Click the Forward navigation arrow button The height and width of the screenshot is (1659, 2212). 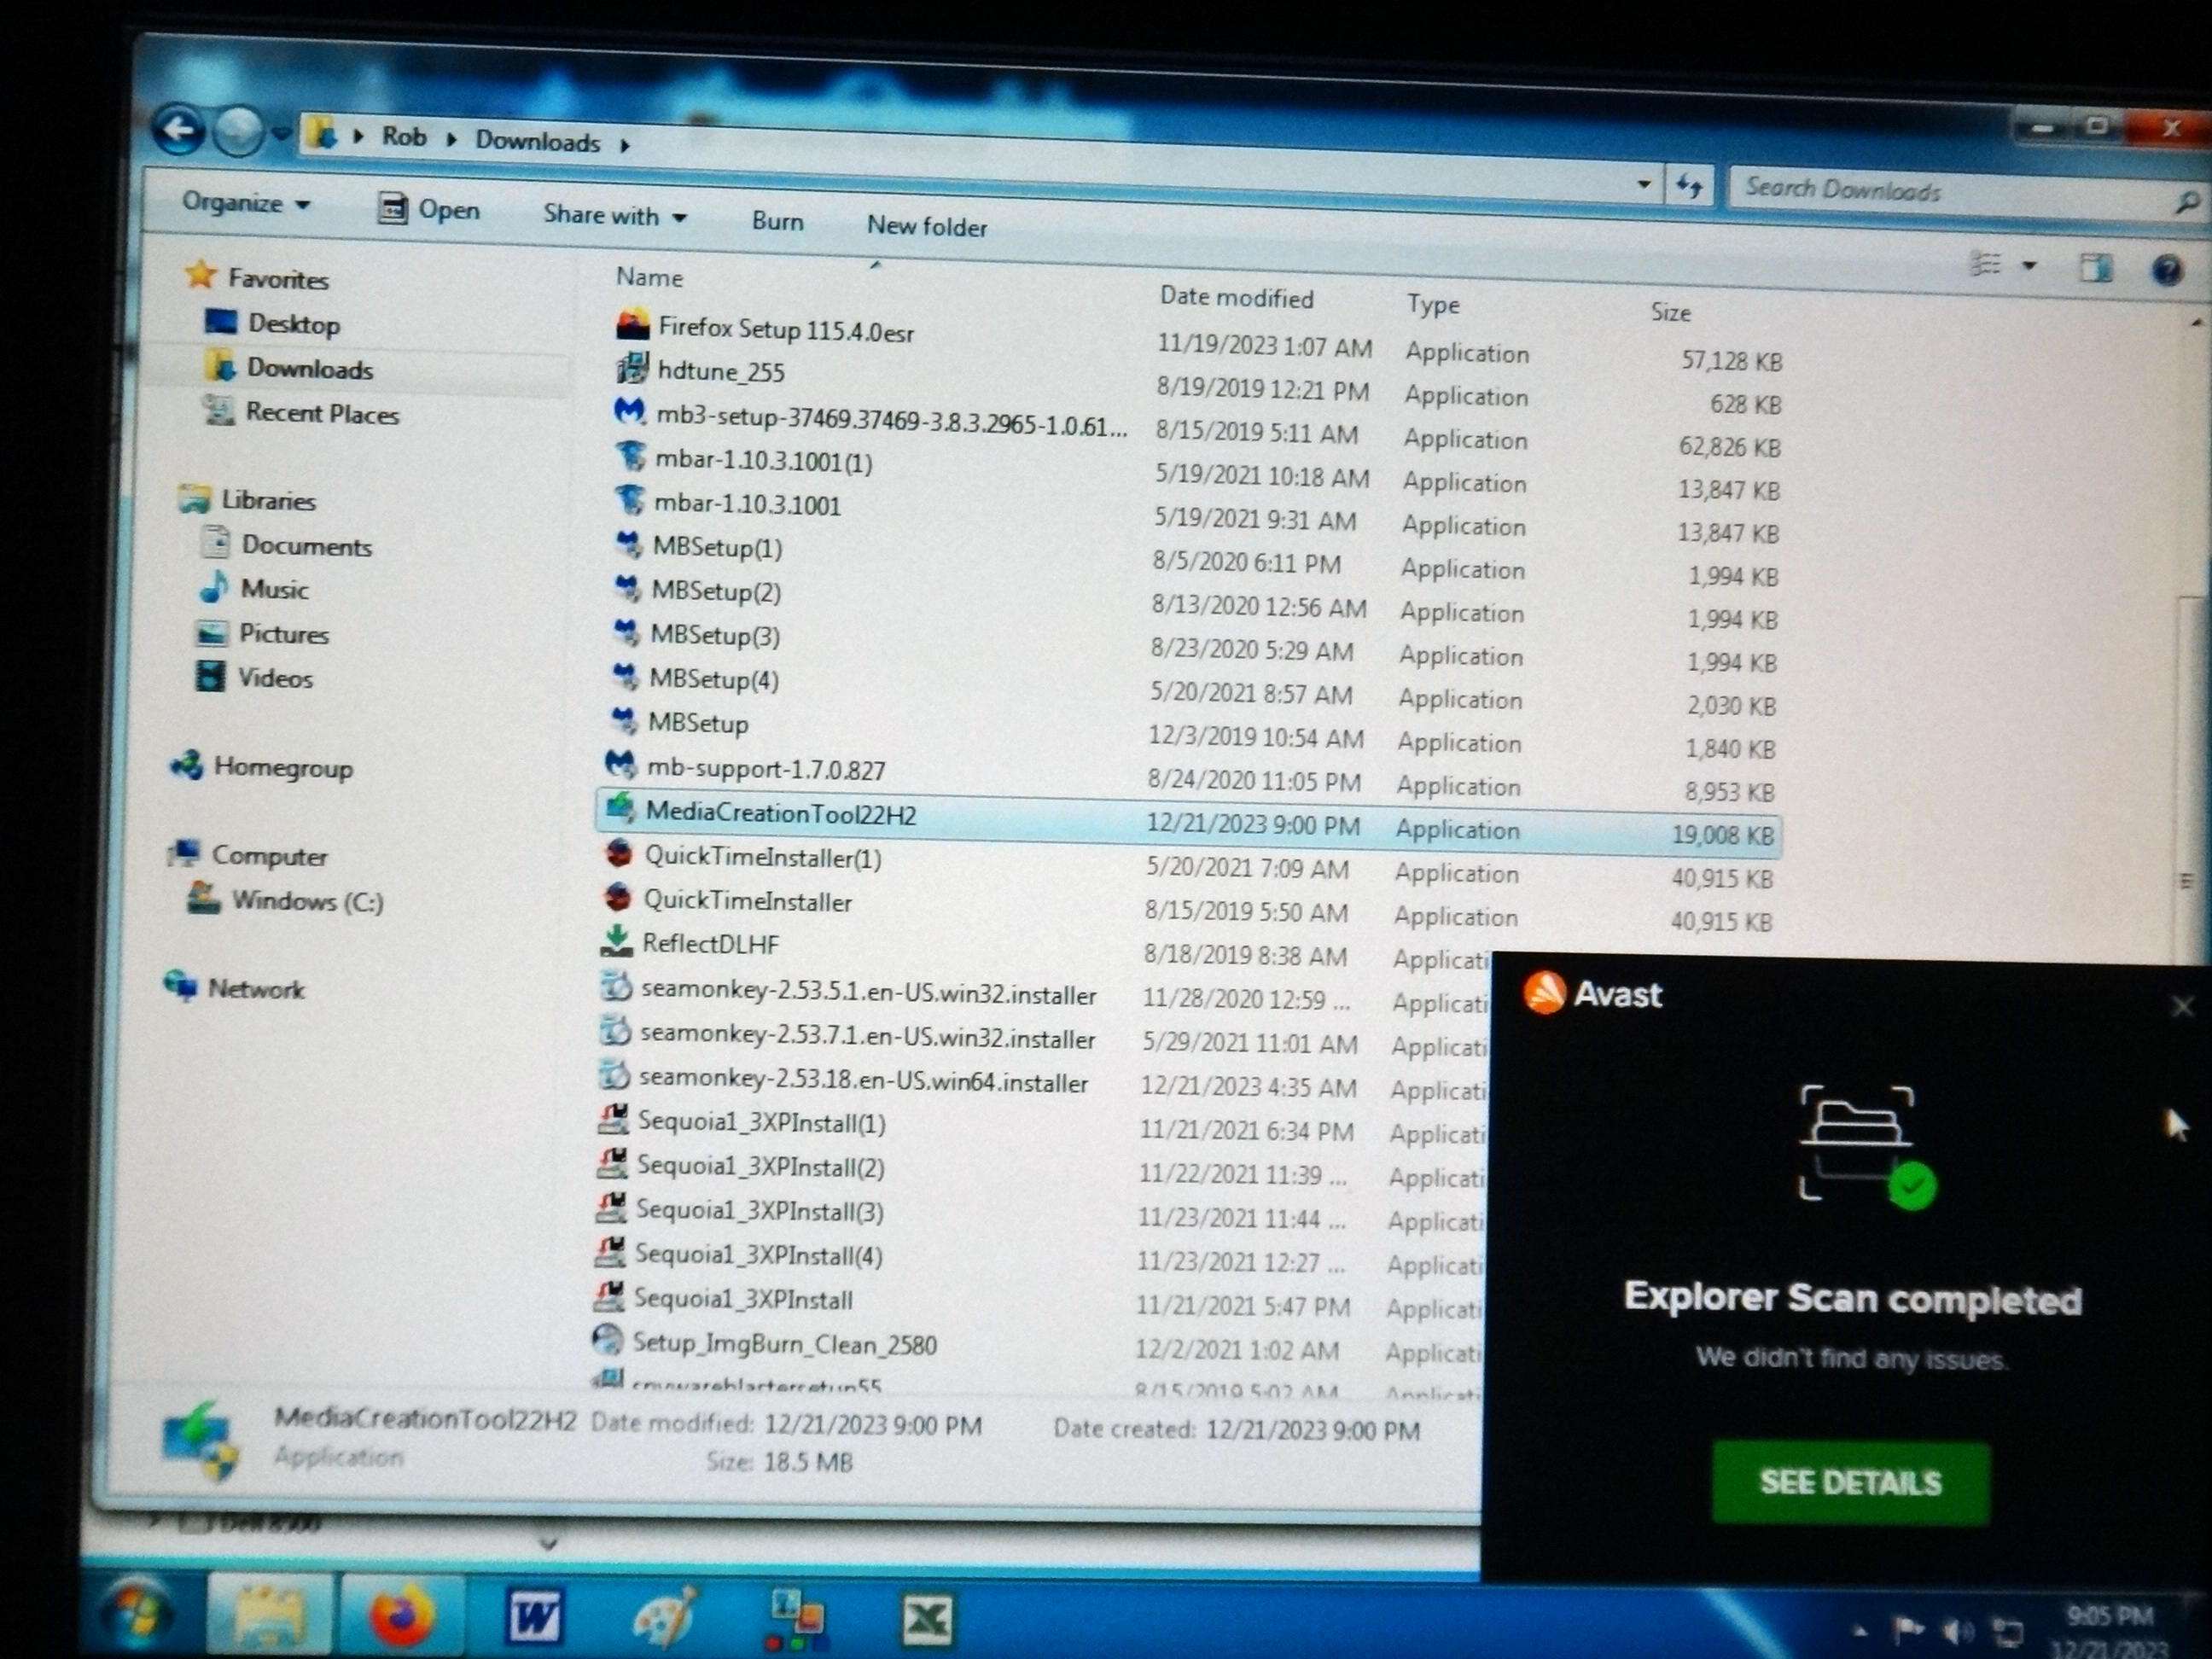(x=238, y=131)
